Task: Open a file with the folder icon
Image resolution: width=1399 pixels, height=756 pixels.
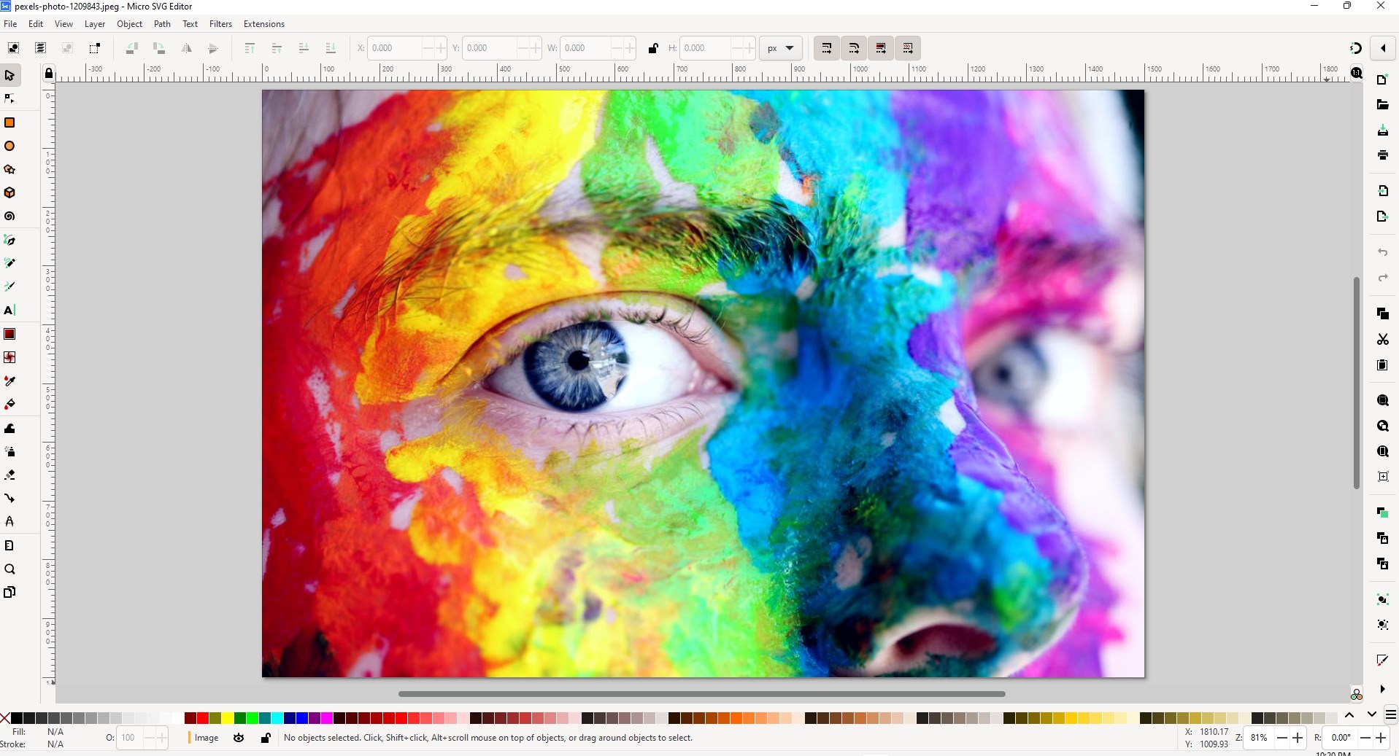Action: pyautogui.click(x=1382, y=105)
